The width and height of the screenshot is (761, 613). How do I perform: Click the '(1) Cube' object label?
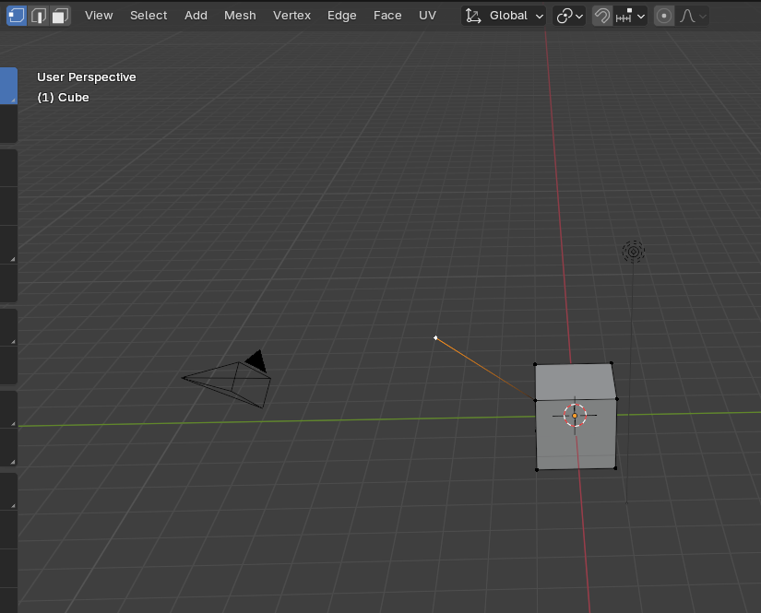click(x=63, y=98)
